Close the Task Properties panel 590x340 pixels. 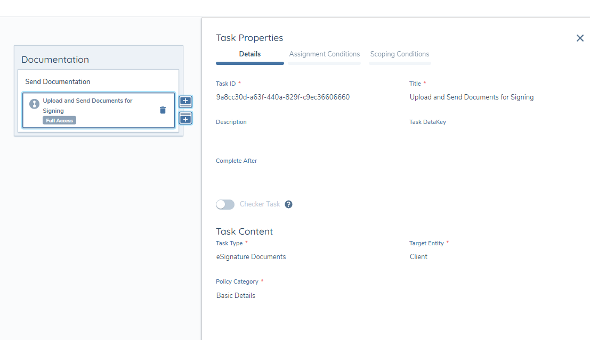pyautogui.click(x=580, y=38)
